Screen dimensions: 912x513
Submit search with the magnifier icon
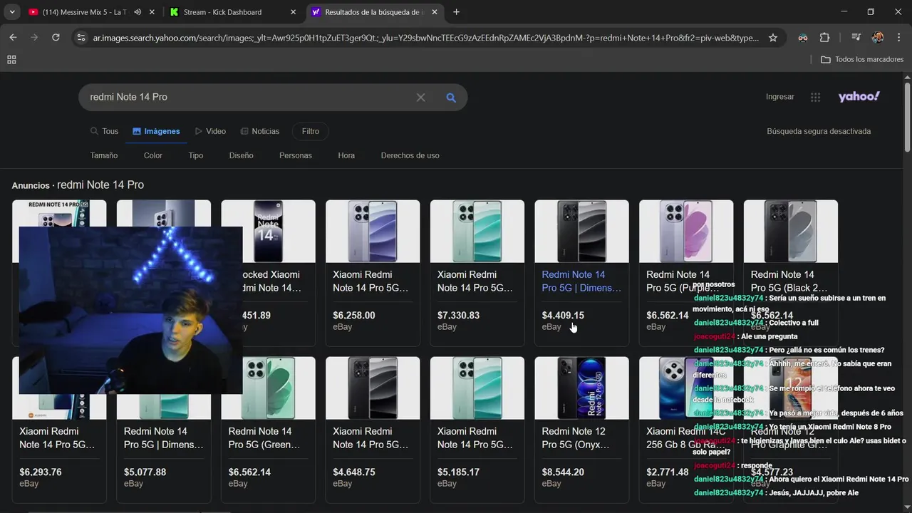[451, 98]
